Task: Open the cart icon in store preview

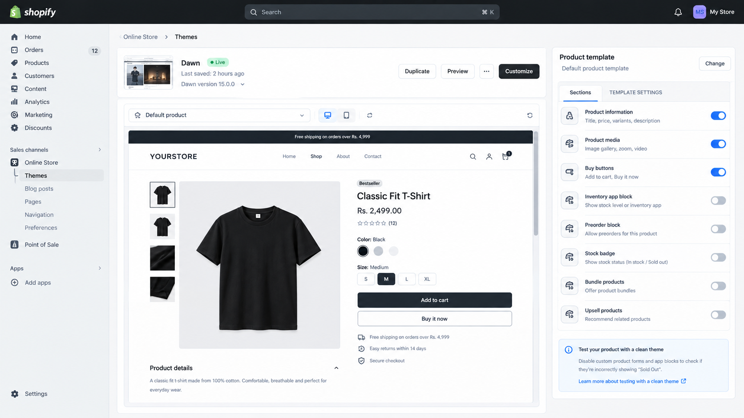Action: click(506, 155)
